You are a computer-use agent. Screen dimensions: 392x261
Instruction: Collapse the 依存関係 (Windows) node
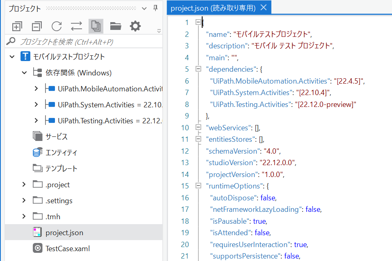pyautogui.click(x=24, y=73)
